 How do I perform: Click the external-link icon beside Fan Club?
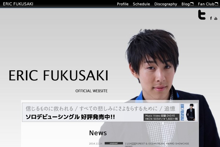point(216,4)
